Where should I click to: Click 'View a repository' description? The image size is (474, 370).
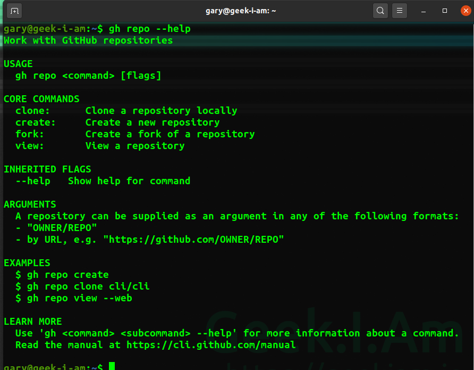tap(135, 146)
